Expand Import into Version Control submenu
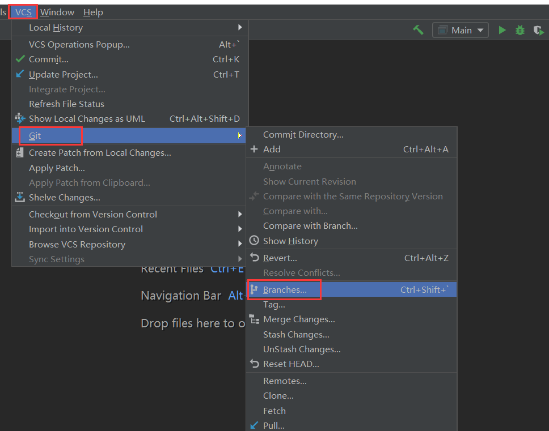 pos(130,229)
